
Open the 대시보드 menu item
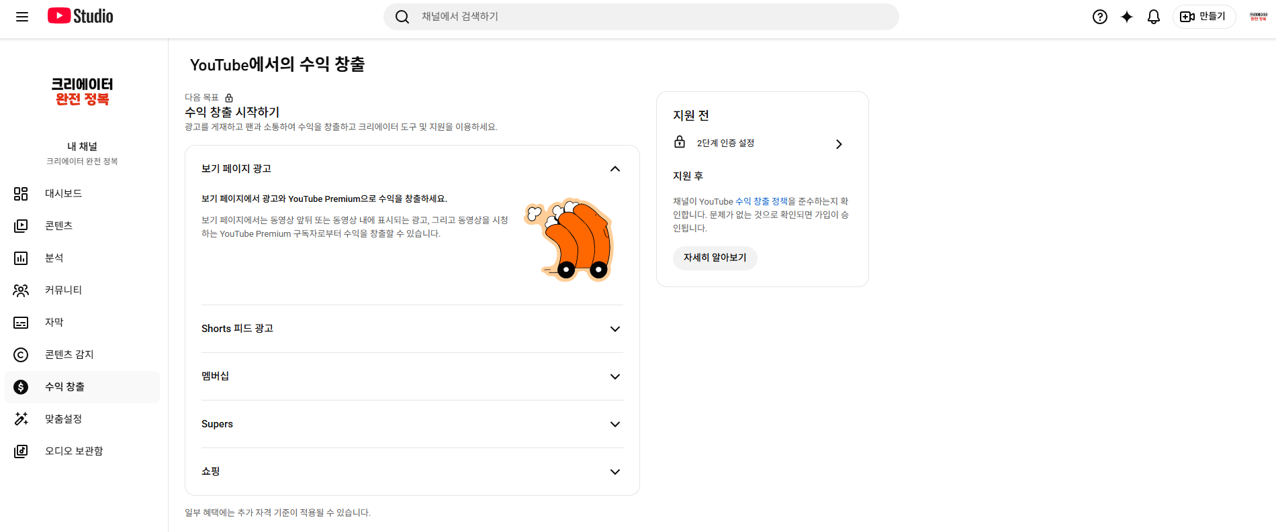click(82, 194)
